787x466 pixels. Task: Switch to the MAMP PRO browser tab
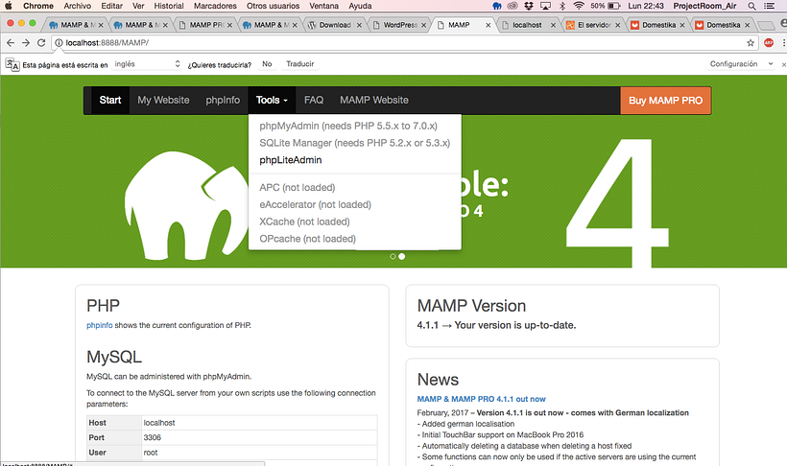click(205, 25)
